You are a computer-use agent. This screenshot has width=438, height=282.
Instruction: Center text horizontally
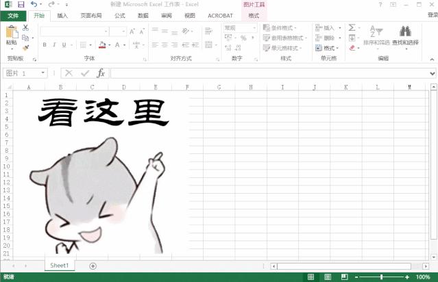coord(165,44)
